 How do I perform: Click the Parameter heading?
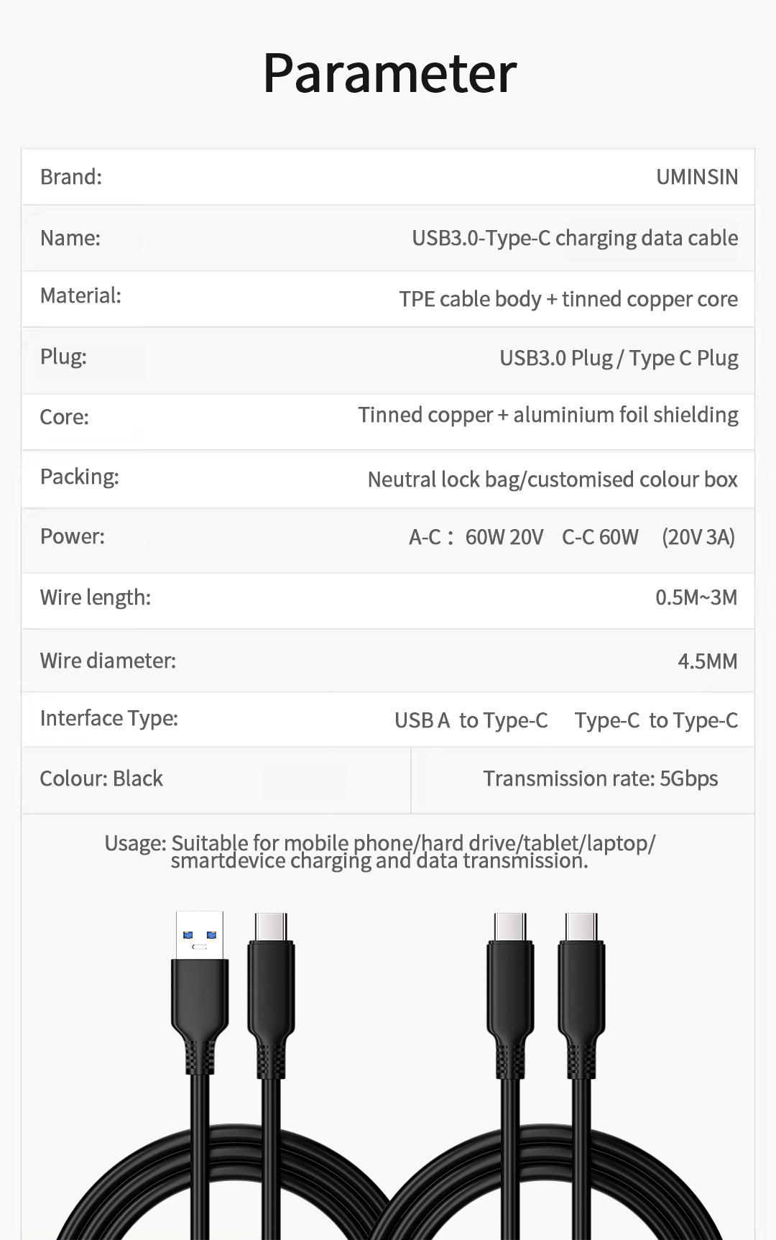coord(389,73)
